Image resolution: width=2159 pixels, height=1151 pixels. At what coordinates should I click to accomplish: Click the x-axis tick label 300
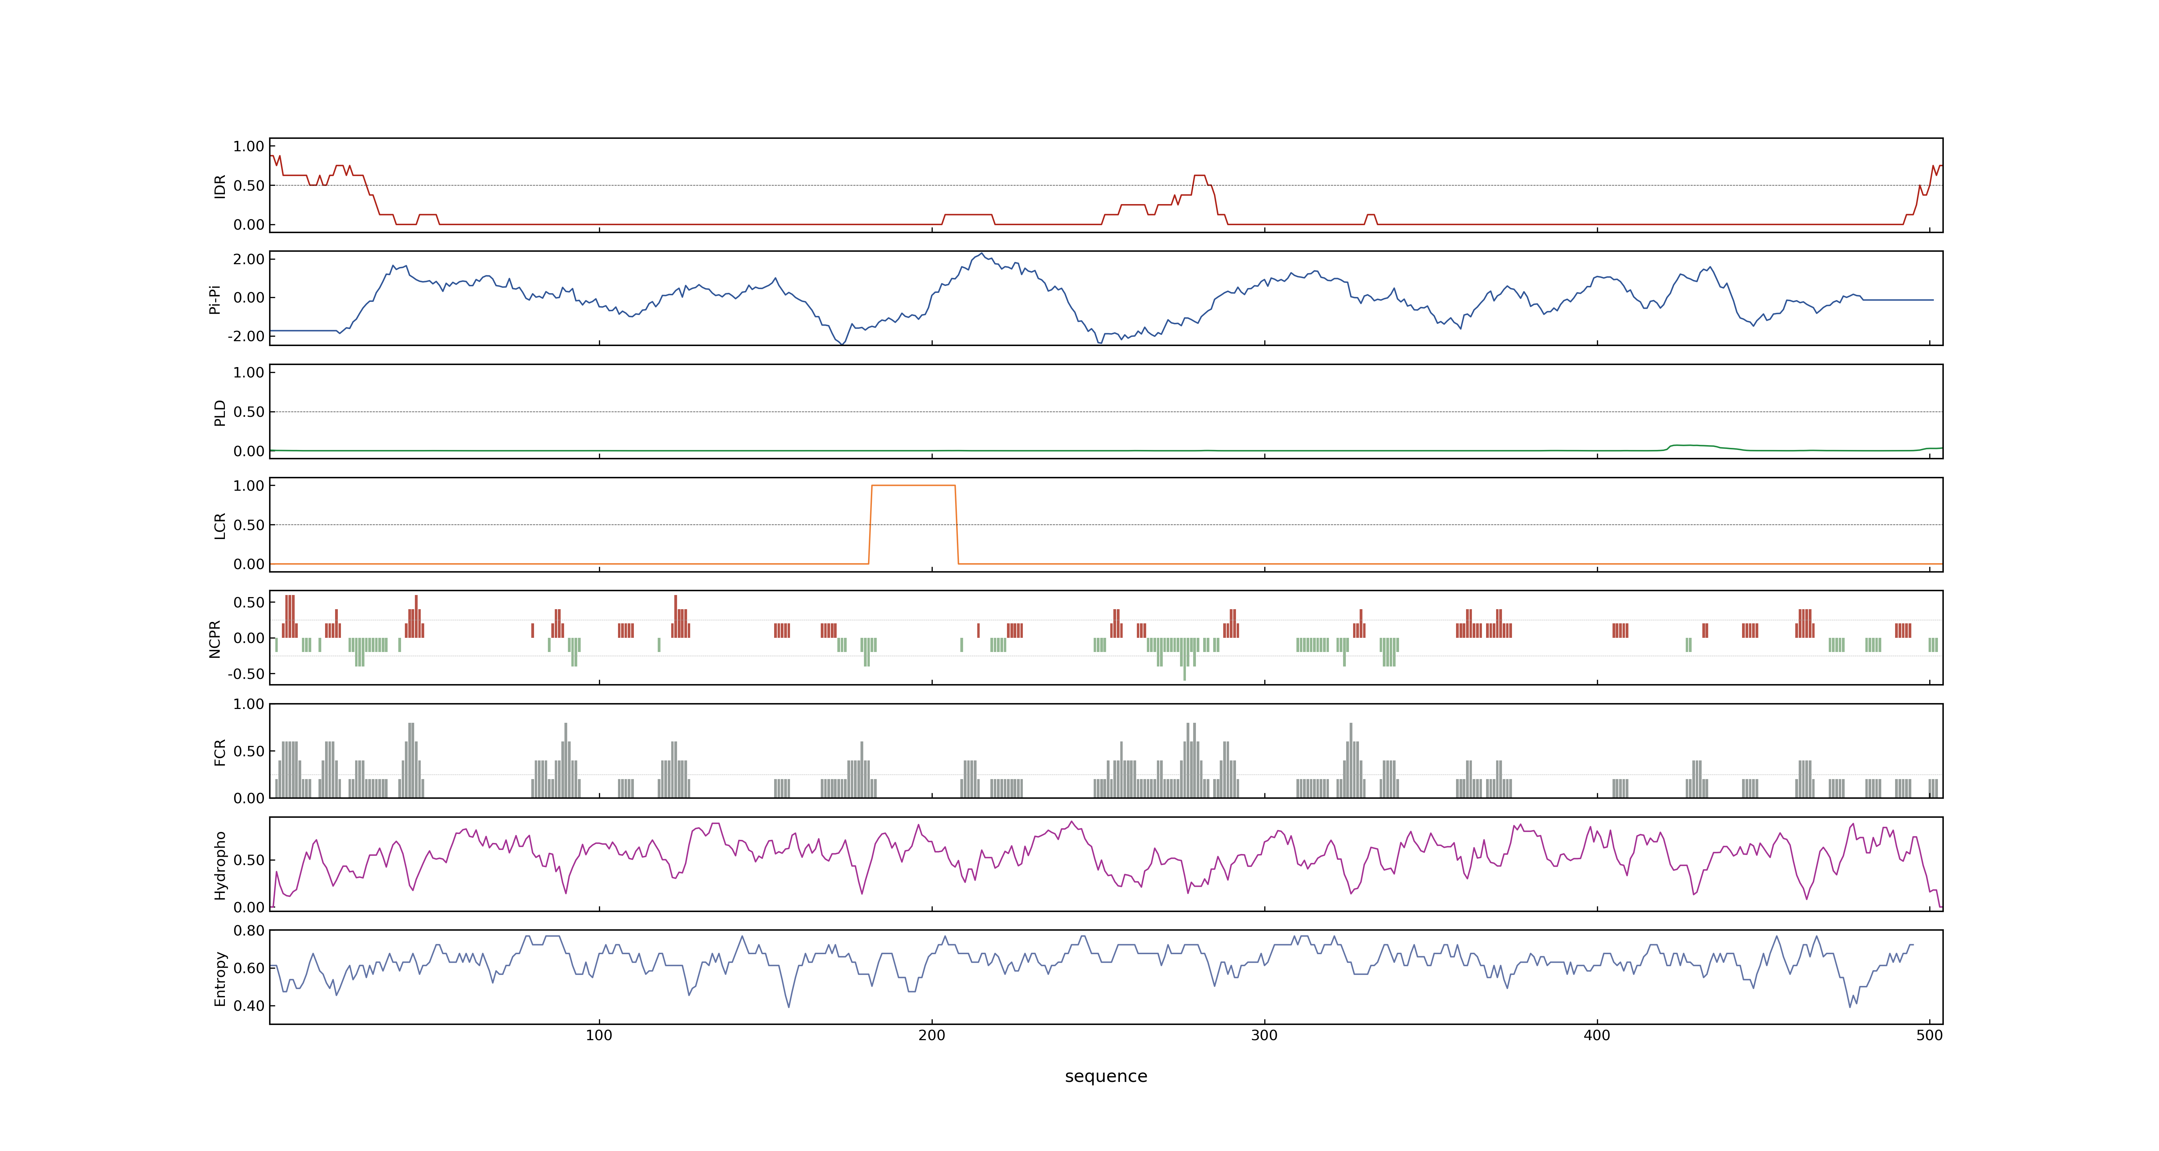pos(1264,1035)
